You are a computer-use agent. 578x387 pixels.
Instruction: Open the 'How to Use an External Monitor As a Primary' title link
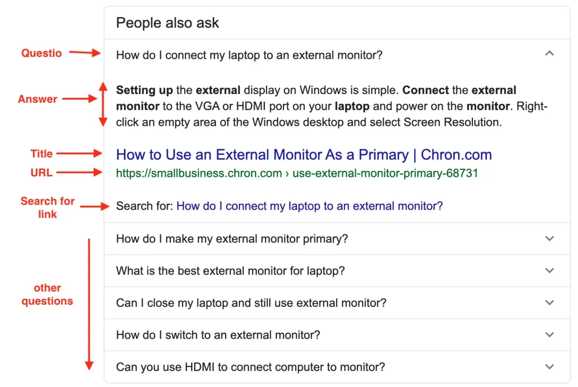point(304,155)
